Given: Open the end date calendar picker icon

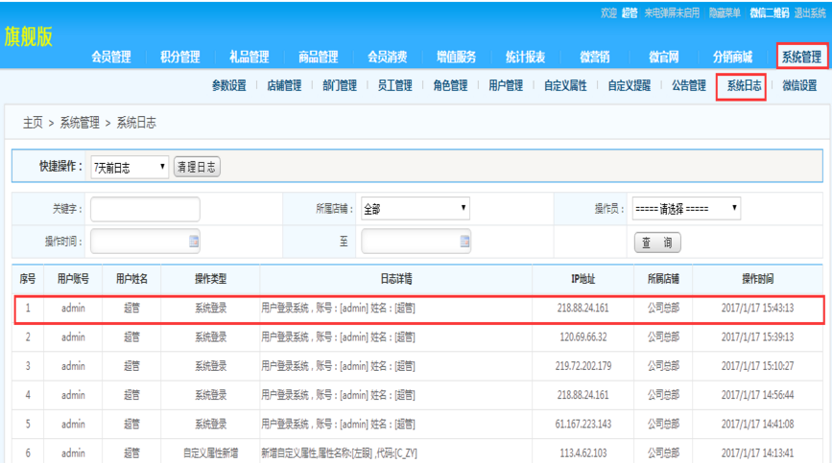Looking at the screenshot, I should click(464, 242).
